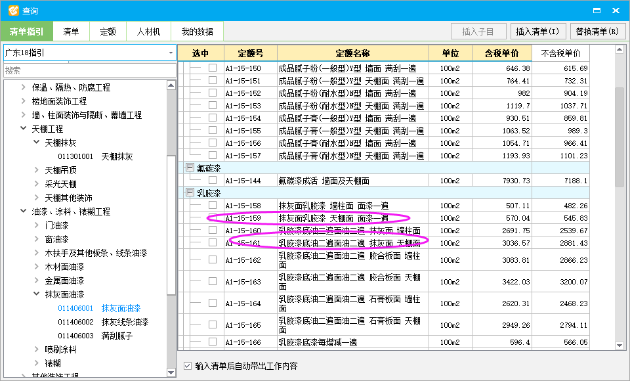Open the 我的数据 tab

tap(198, 32)
